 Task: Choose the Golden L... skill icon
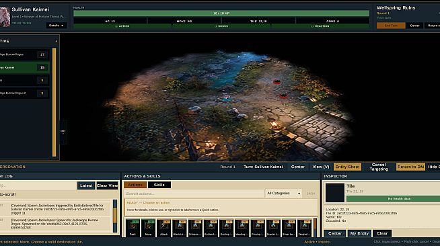pyautogui.click(x=211, y=228)
